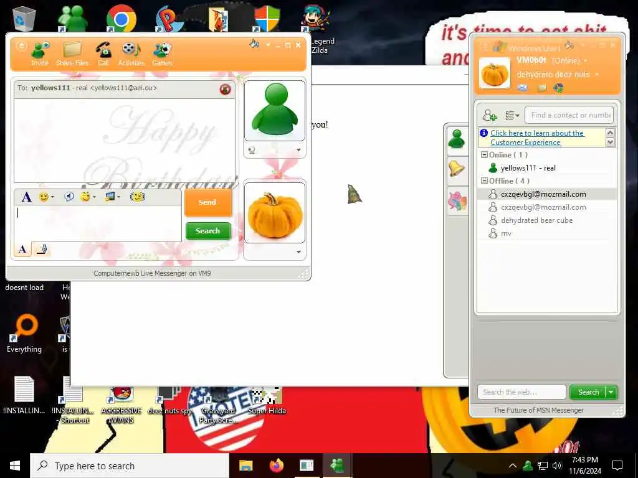Invite someone to this conversation

click(x=40, y=54)
